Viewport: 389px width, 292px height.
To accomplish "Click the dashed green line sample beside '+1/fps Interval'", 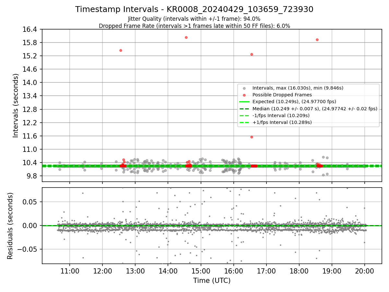I will click(x=244, y=122).
